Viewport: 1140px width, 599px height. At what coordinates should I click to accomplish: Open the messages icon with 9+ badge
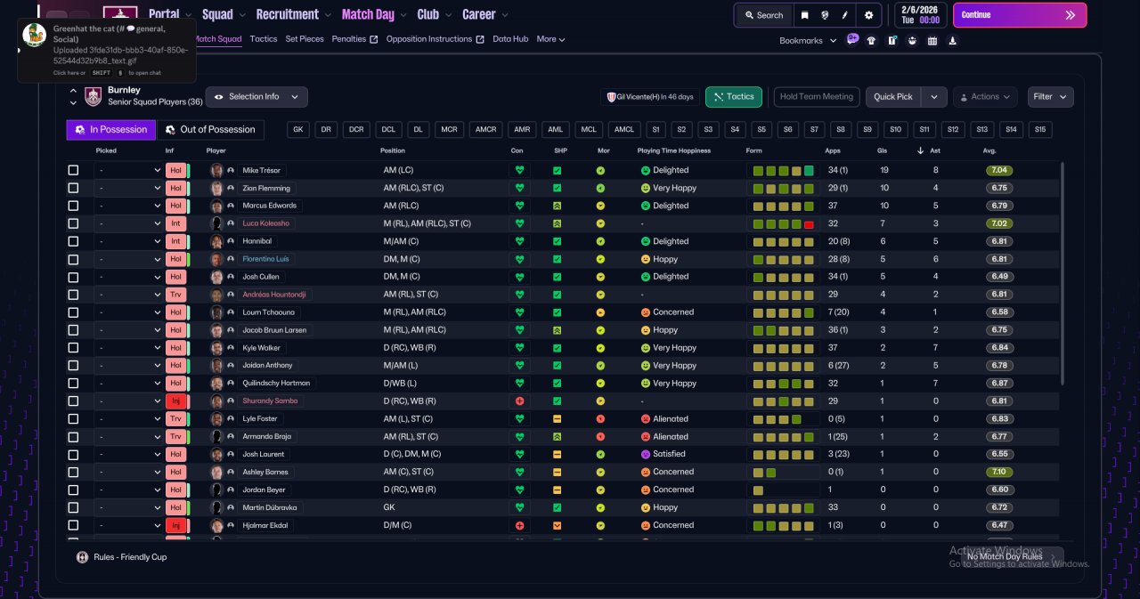tap(852, 40)
